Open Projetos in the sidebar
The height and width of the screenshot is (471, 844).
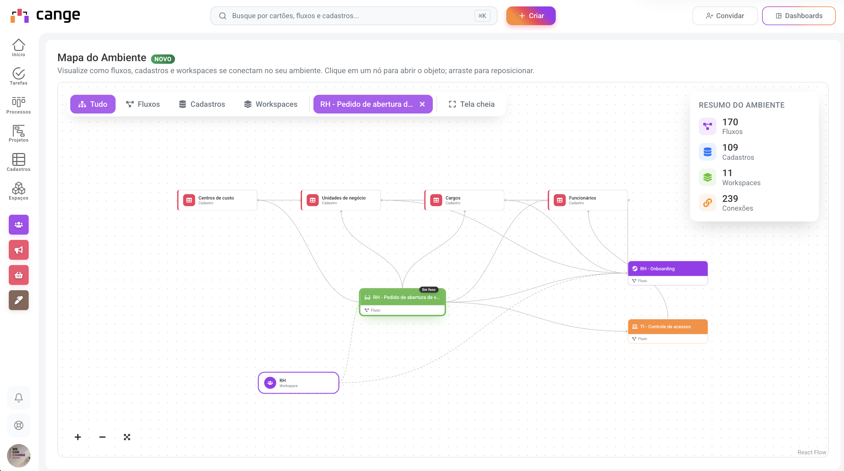(19, 133)
